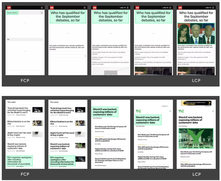Click the dark E3 organizer thumbnail in the Latest list
This screenshot has width=221, height=181.
80,159
